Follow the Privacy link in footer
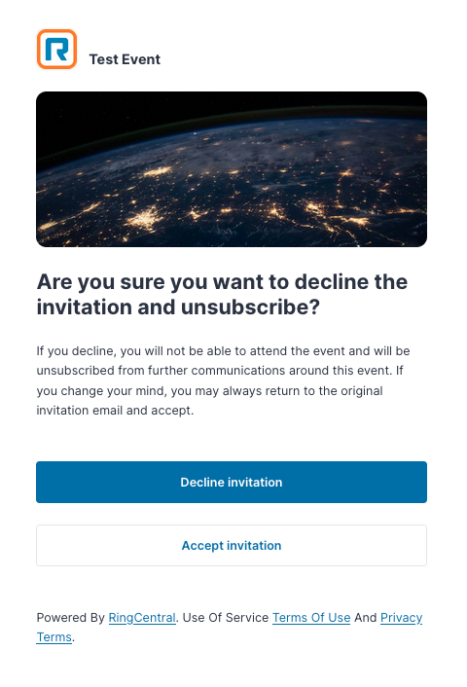Viewport: 467px width, 687px height. click(x=401, y=617)
